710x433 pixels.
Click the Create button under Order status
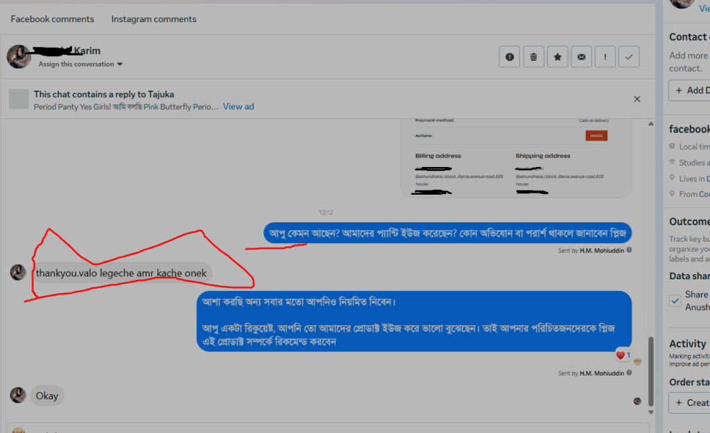click(690, 403)
